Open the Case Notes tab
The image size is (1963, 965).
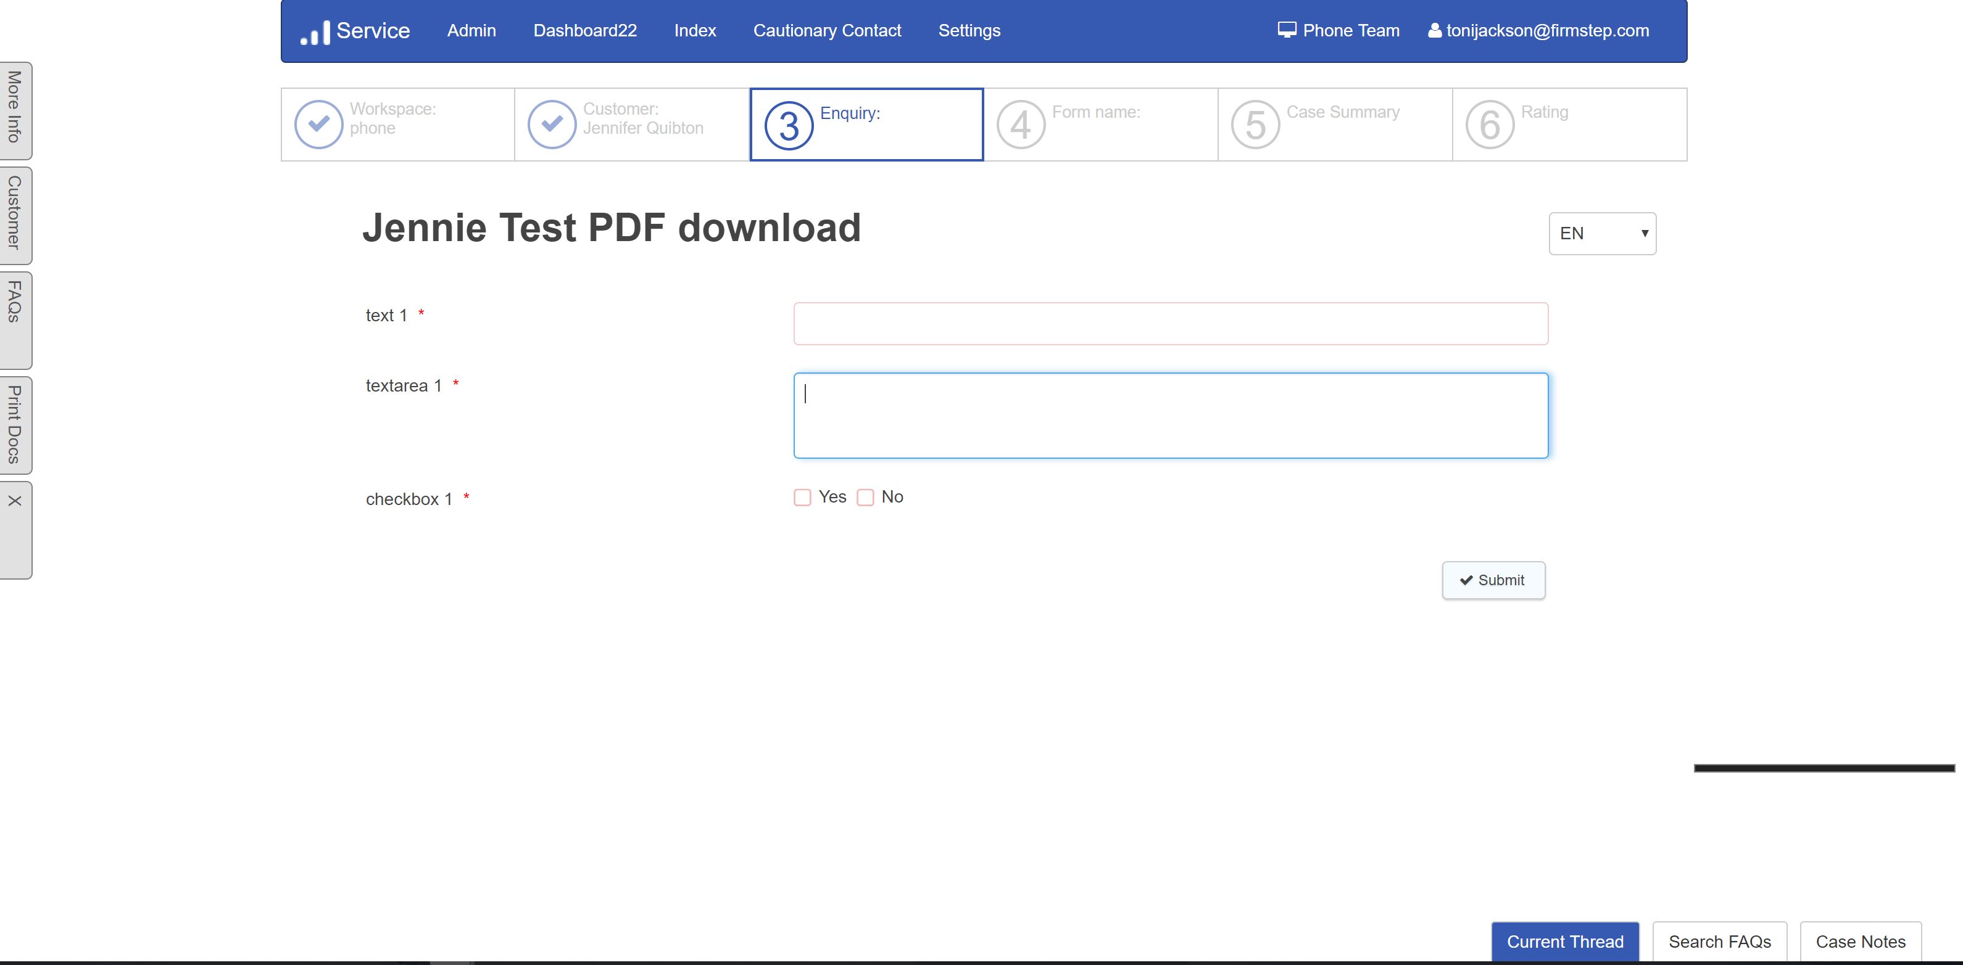1861,942
